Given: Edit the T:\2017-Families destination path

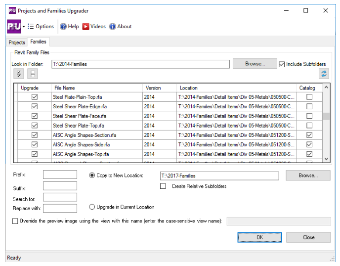Looking at the screenshot, I should click(x=219, y=176).
